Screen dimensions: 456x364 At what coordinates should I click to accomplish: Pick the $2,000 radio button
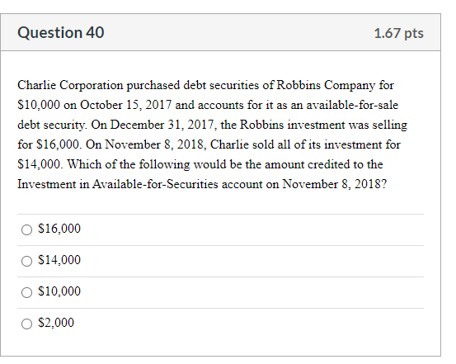pyautogui.click(x=26, y=324)
